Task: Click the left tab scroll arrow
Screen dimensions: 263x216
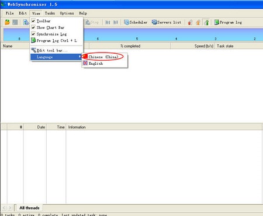Action: [4, 208]
